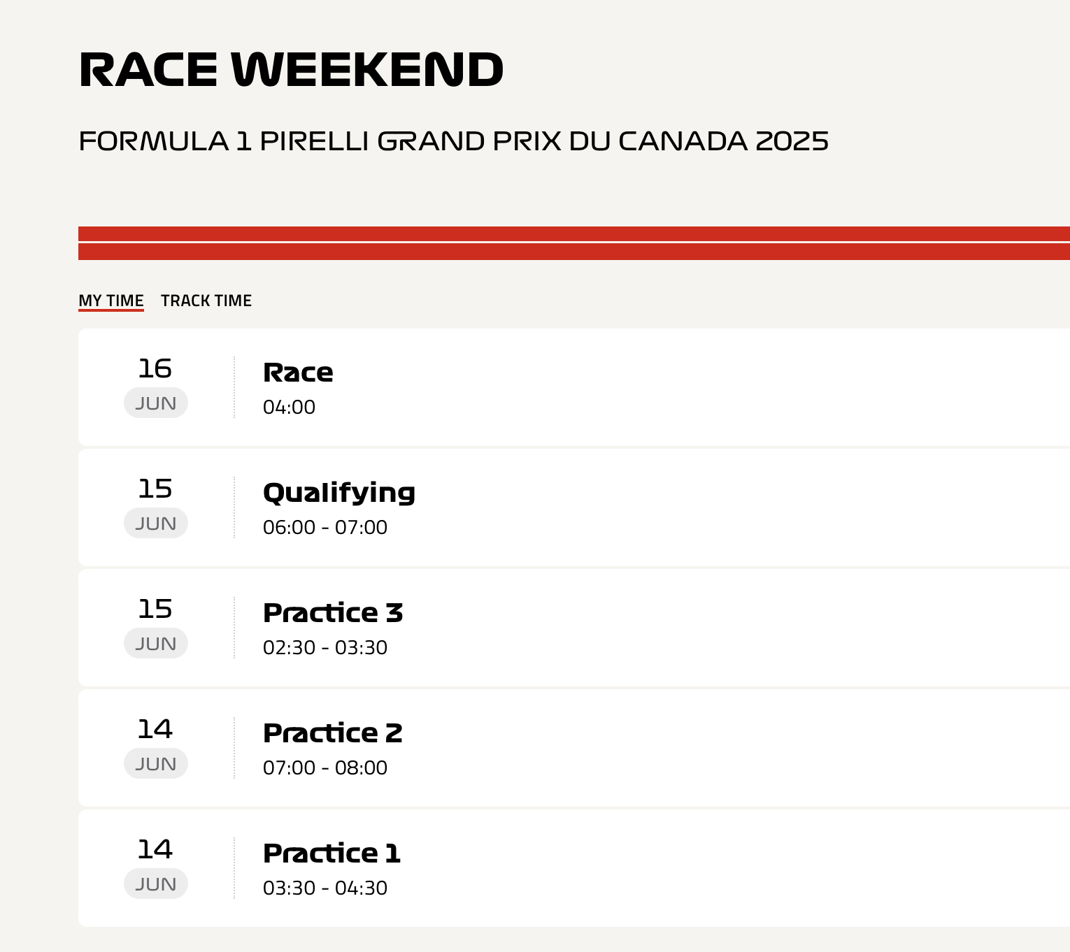1070x952 pixels.
Task: Open the Race session card
Action: [x=574, y=387]
